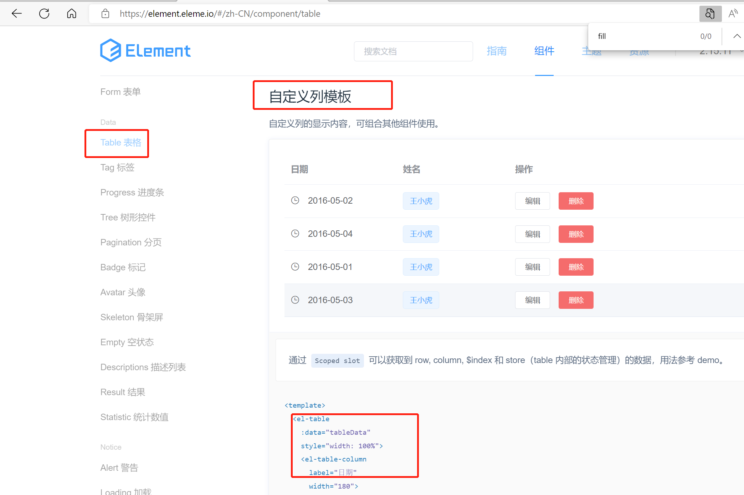Click the read aloud icon

733,14
